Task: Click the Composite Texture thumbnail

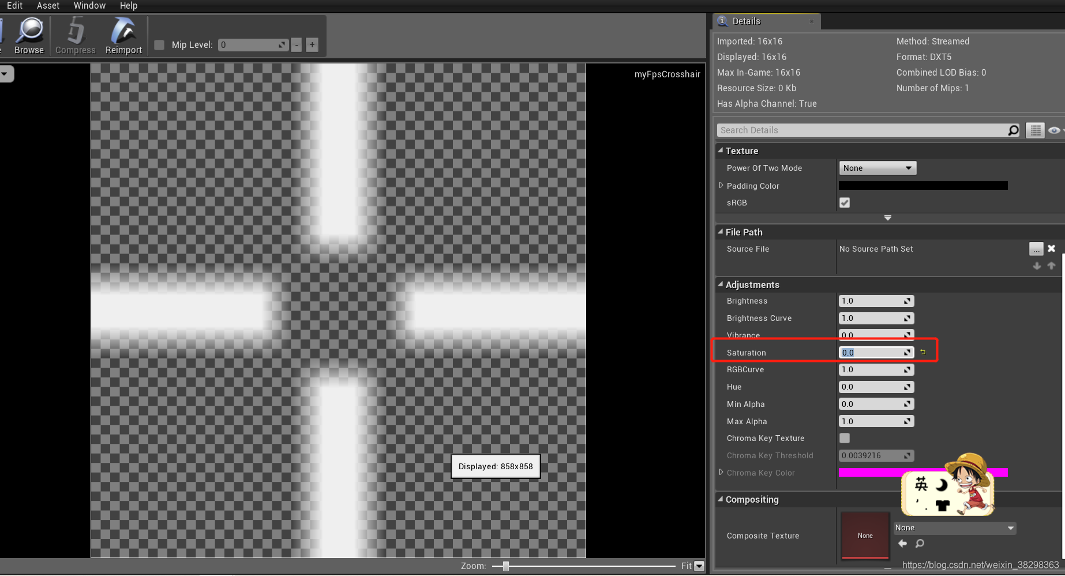Action: [865, 536]
